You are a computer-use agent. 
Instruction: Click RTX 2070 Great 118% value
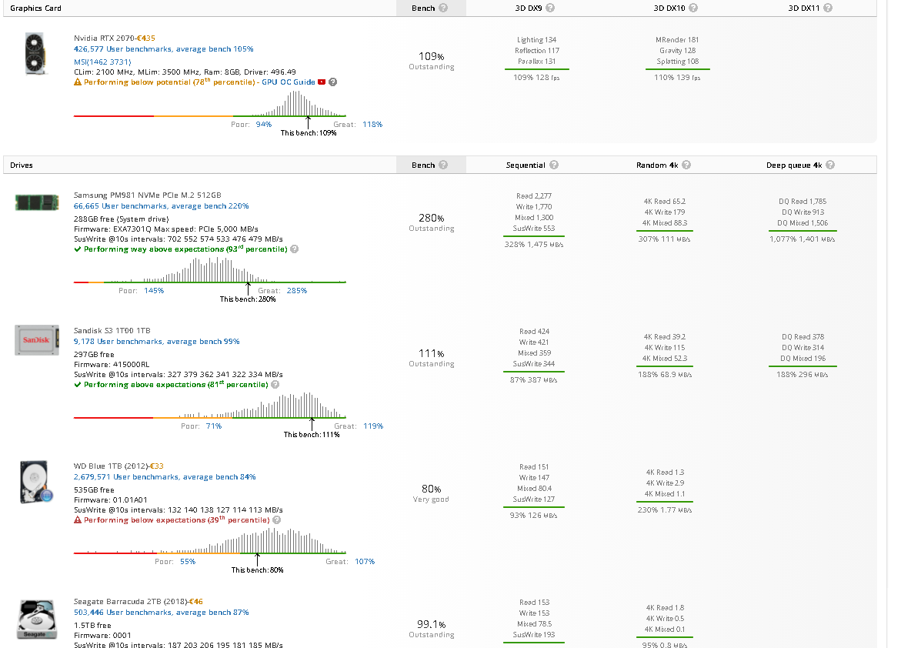(x=372, y=125)
